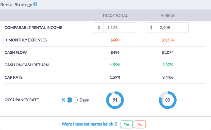Click the $1,334 Airbnb monthly expenses value
This screenshot has width=211, height=130.
click(168, 40)
